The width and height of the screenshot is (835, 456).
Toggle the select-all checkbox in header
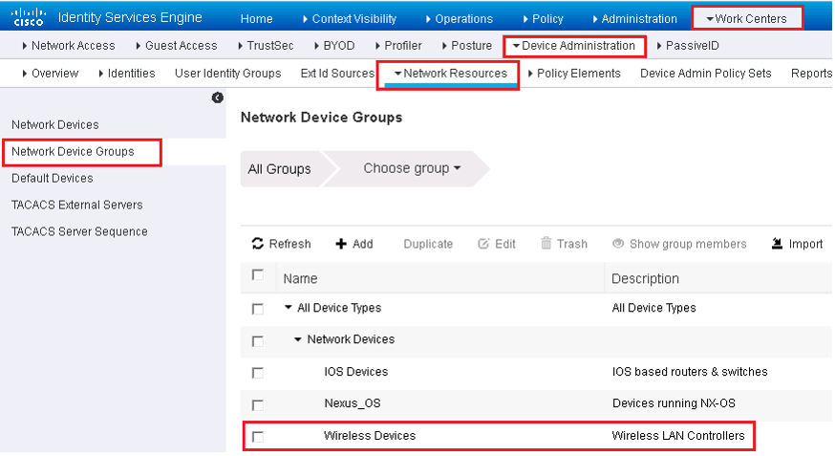click(x=258, y=275)
